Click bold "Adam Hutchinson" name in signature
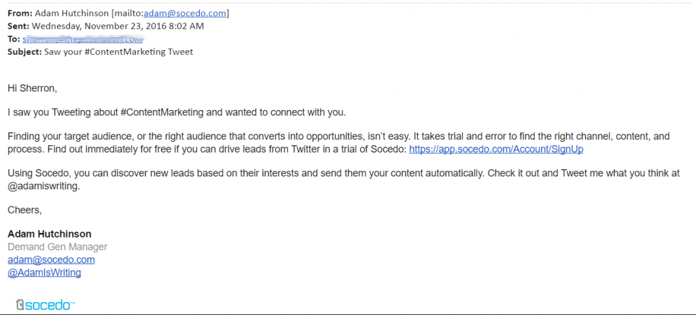The height and width of the screenshot is (315, 696). coord(49,234)
